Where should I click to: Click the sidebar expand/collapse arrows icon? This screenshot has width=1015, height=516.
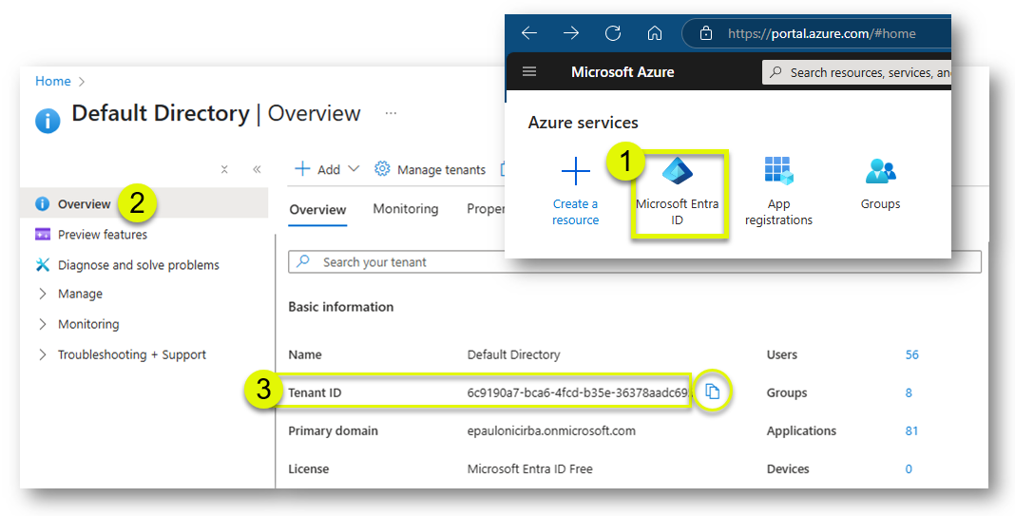224,170
